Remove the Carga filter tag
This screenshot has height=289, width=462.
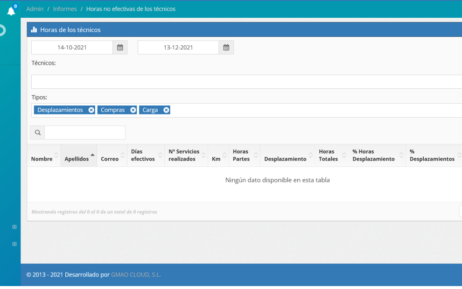tap(166, 110)
